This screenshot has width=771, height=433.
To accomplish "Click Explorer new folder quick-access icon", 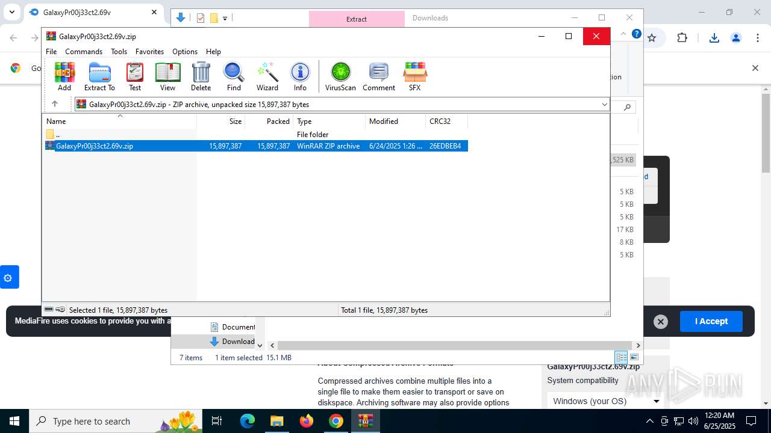I will point(214,18).
